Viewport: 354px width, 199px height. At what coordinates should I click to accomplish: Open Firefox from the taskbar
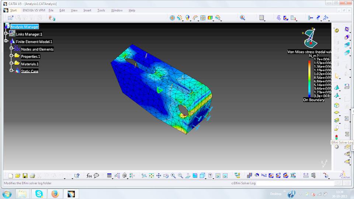[x=55, y=194]
